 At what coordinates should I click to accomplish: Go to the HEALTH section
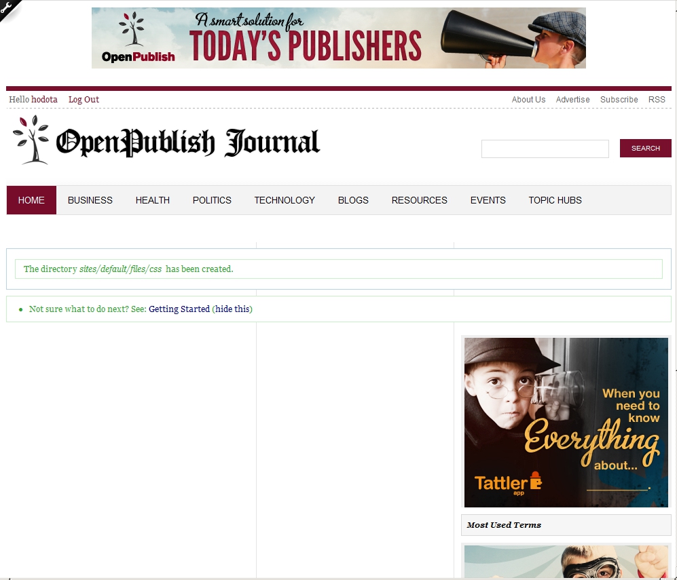pos(152,200)
